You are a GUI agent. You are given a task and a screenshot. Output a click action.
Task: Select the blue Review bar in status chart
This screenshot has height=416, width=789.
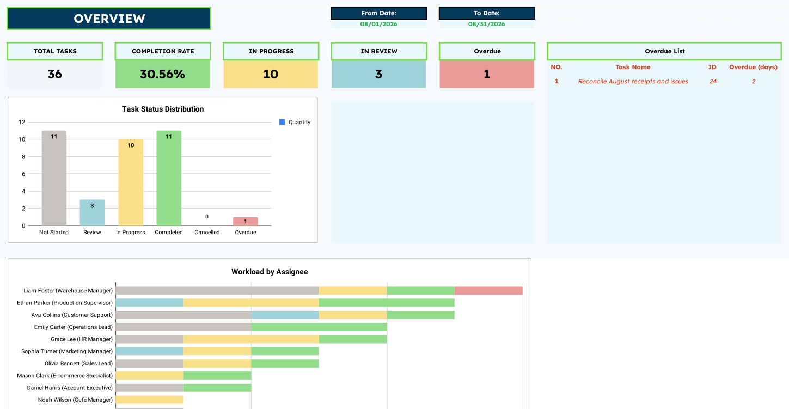point(92,212)
